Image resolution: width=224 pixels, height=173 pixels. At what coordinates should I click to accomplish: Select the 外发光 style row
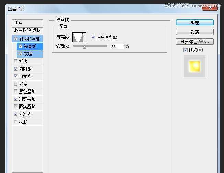point(27,114)
